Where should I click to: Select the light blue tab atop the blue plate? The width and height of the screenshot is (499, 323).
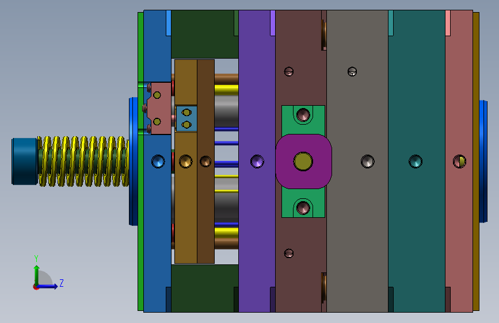pyautogui.click(x=169, y=23)
